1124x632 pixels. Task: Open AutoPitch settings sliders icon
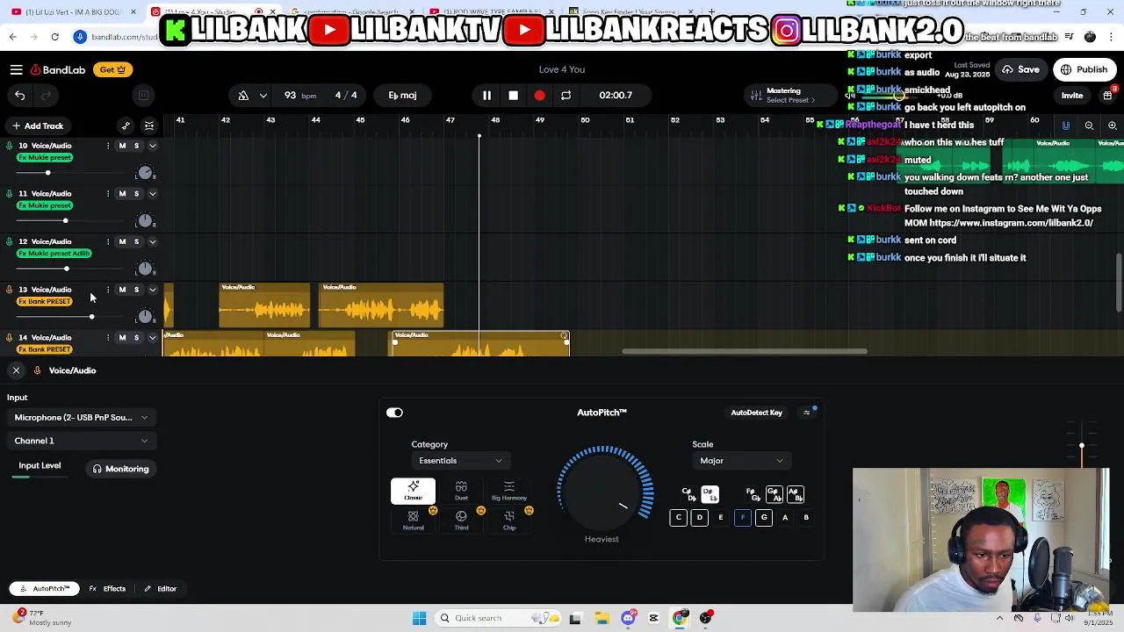click(806, 413)
